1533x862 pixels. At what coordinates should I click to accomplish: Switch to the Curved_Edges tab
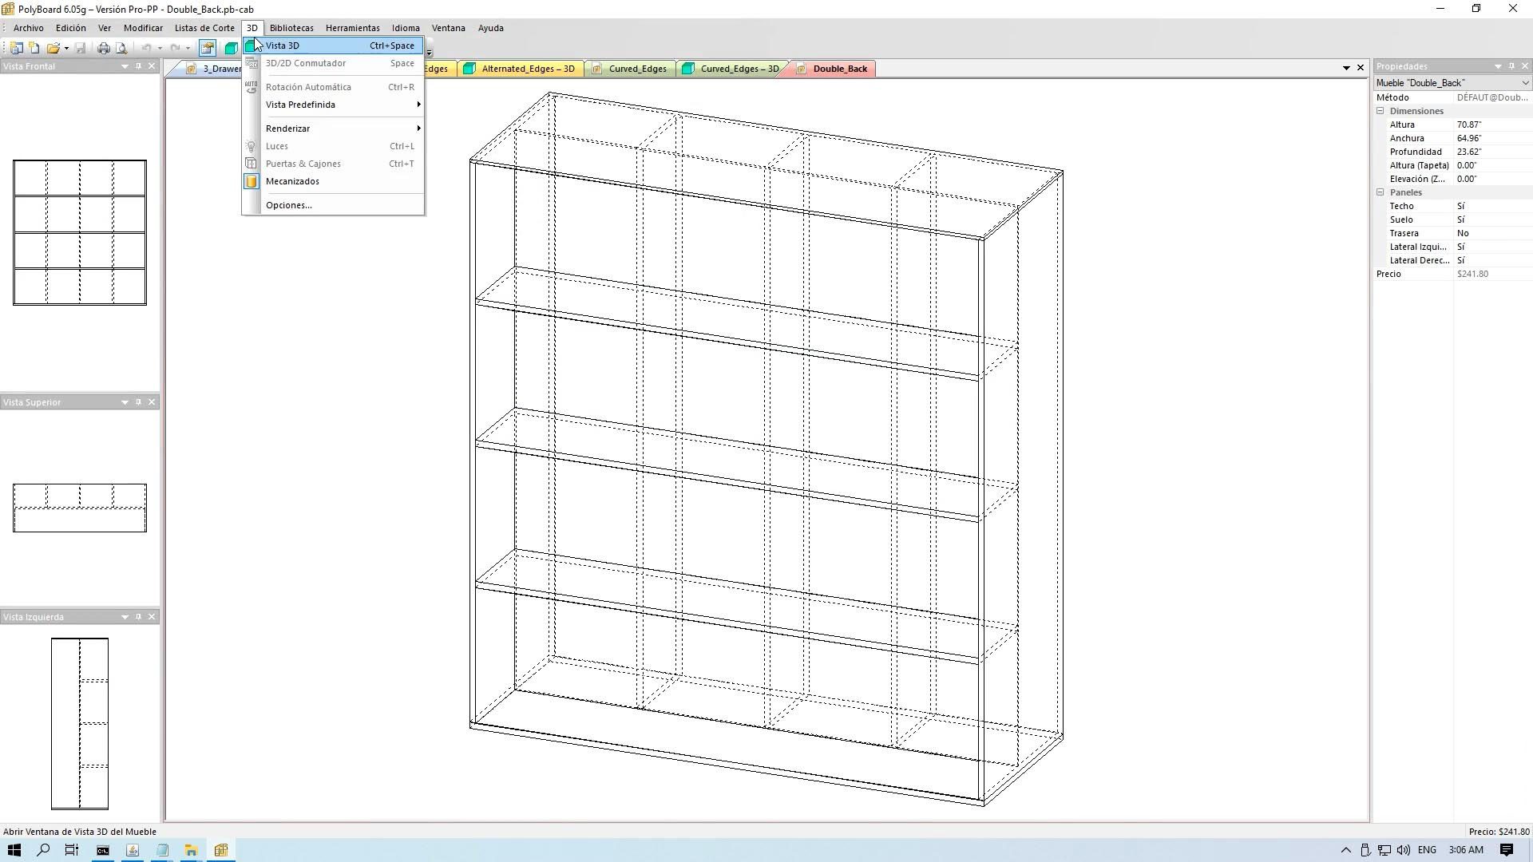[637, 69]
